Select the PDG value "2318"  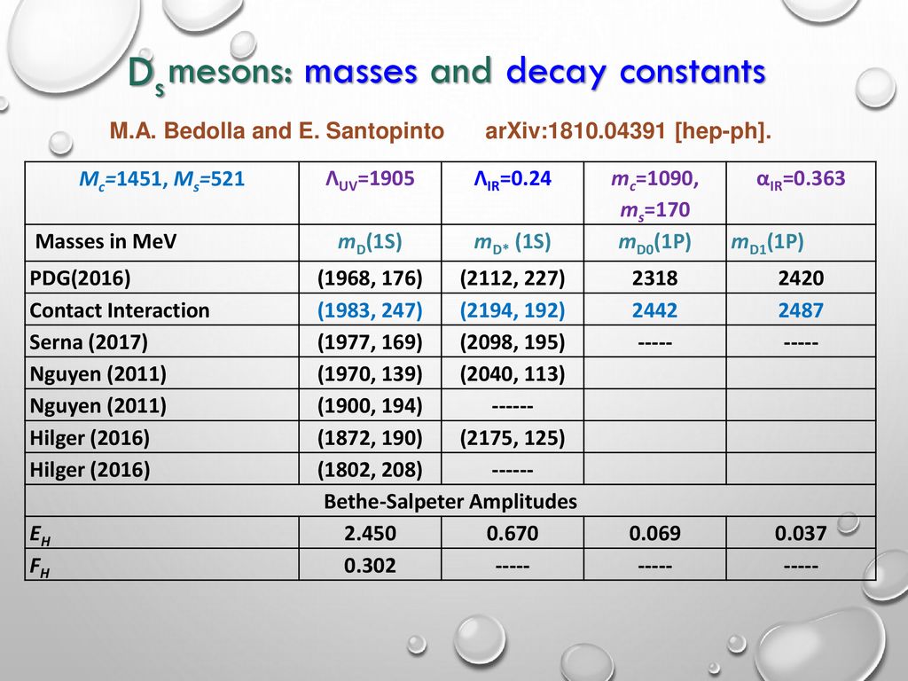point(655,278)
